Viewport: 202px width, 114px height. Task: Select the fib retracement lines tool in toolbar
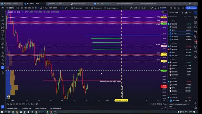[x=135, y=8]
